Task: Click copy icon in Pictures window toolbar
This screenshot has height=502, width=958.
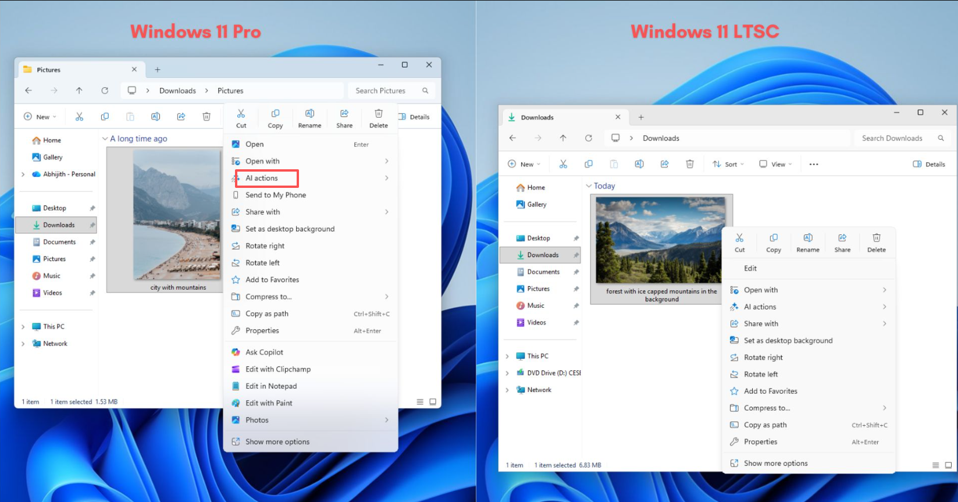Action: [x=105, y=117]
